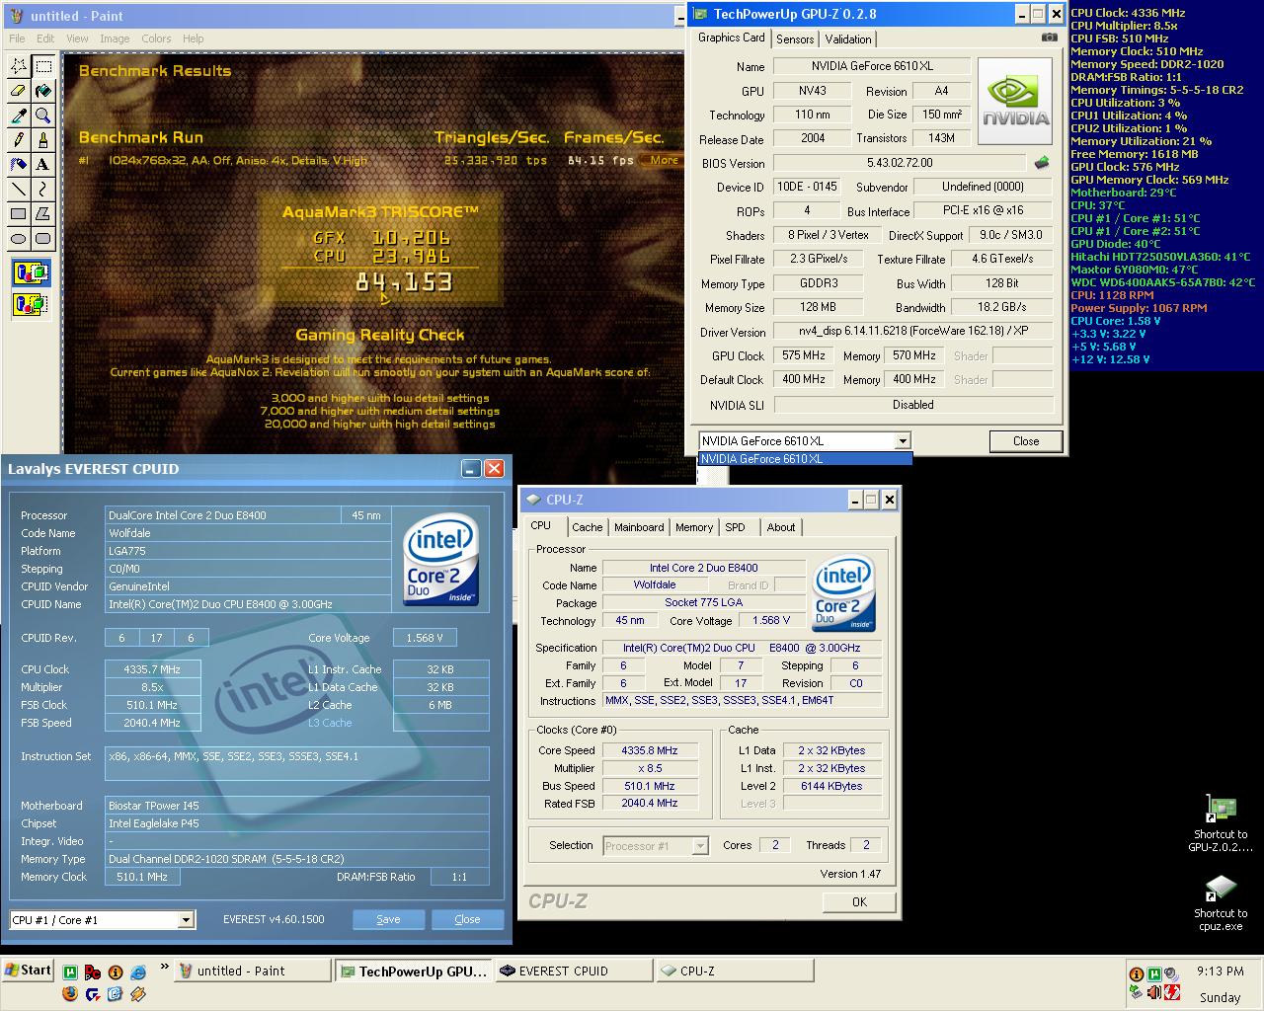Open the File menu in Paint
Image resolution: width=1264 pixels, height=1011 pixels.
[17, 39]
